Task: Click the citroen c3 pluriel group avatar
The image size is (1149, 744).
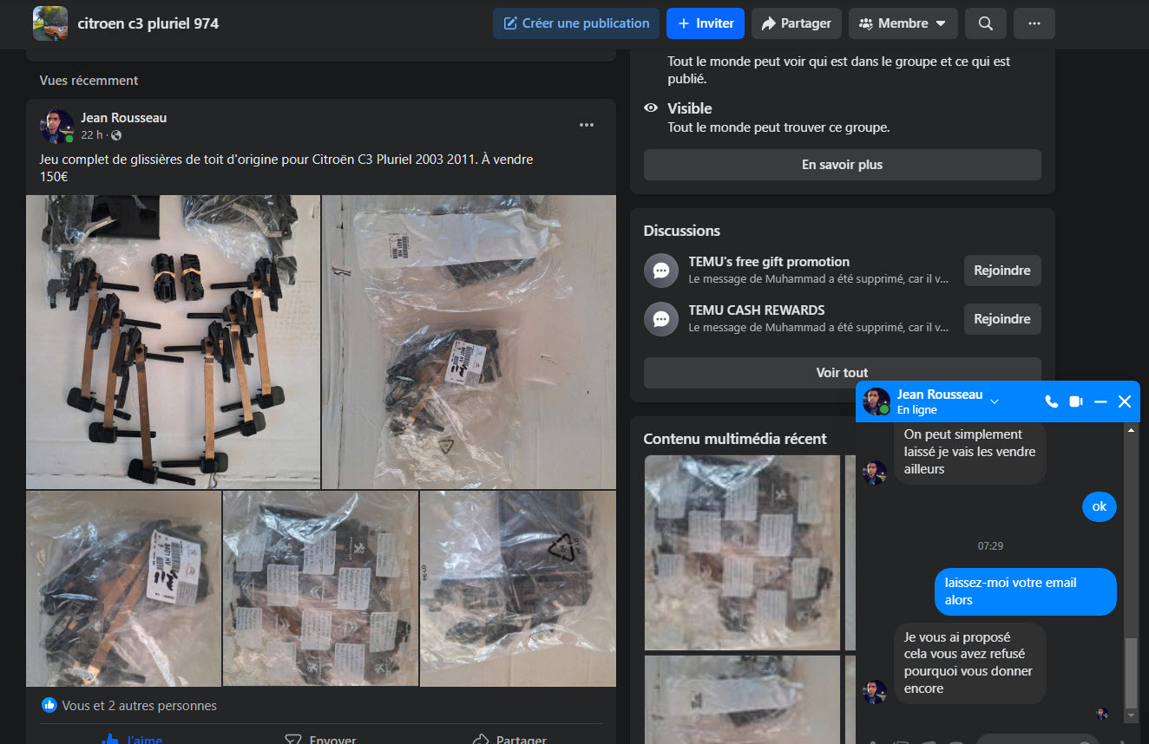Action: click(50, 23)
